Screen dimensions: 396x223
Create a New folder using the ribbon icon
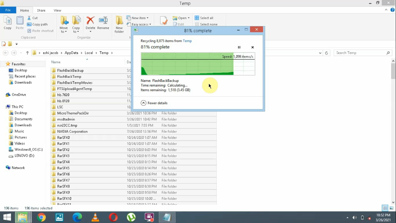click(x=119, y=23)
